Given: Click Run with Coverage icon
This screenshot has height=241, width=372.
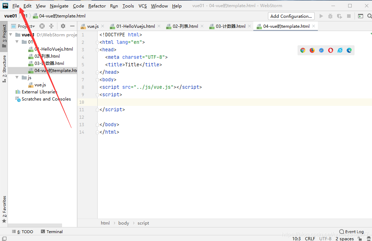Looking at the screenshot, I should click(340, 16).
